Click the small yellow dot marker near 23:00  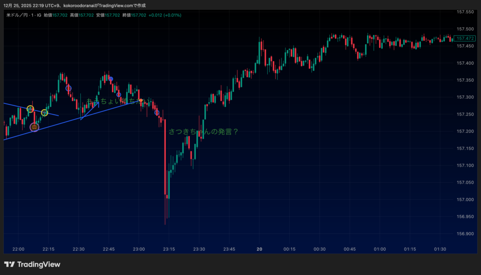pyautogui.click(x=141, y=100)
